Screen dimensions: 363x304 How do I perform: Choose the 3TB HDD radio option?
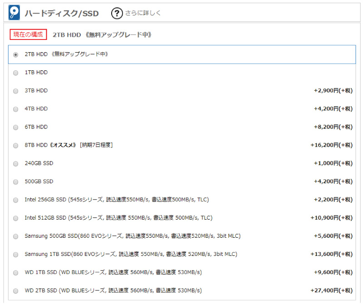tap(15, 91)
